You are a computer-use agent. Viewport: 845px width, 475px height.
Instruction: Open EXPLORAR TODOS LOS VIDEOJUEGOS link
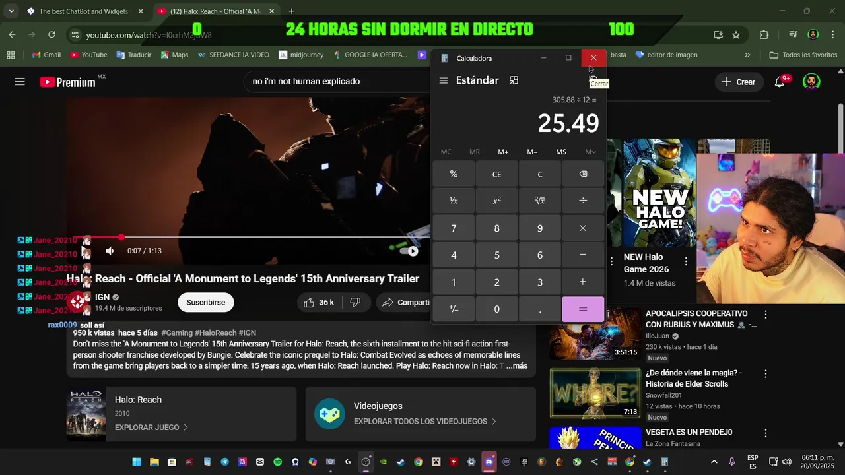point(425,421)
